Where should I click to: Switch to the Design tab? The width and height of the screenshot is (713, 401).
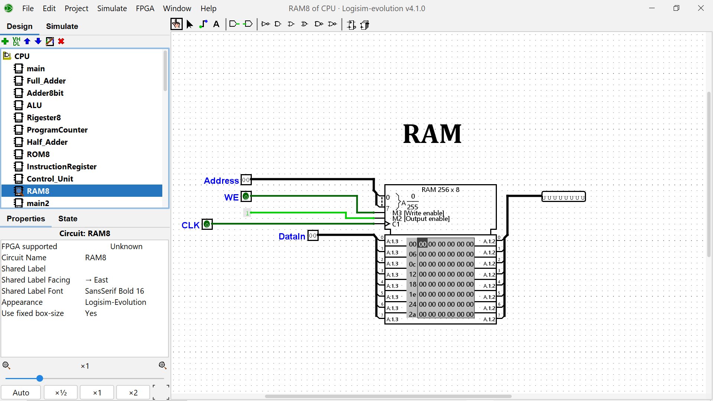click(x=20, y=26)
